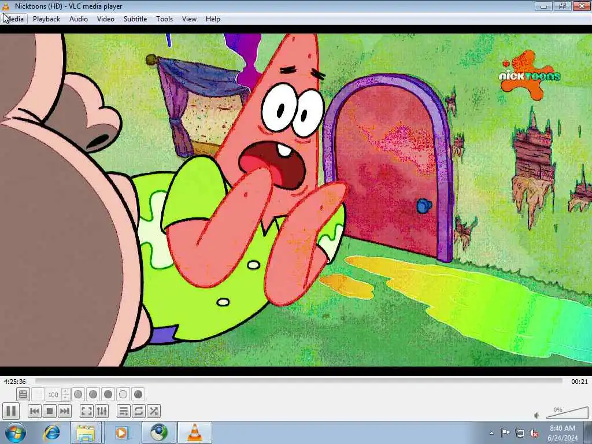Open the globe application icon on taskbar
The width and height of the screenshot is (592, 444).
(159, 432)
